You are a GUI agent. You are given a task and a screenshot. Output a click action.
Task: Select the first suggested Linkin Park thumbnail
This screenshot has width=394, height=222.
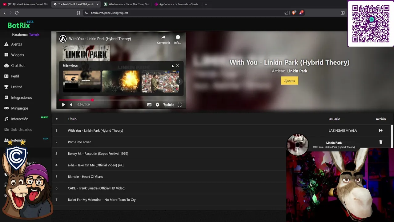pos(82,81)
